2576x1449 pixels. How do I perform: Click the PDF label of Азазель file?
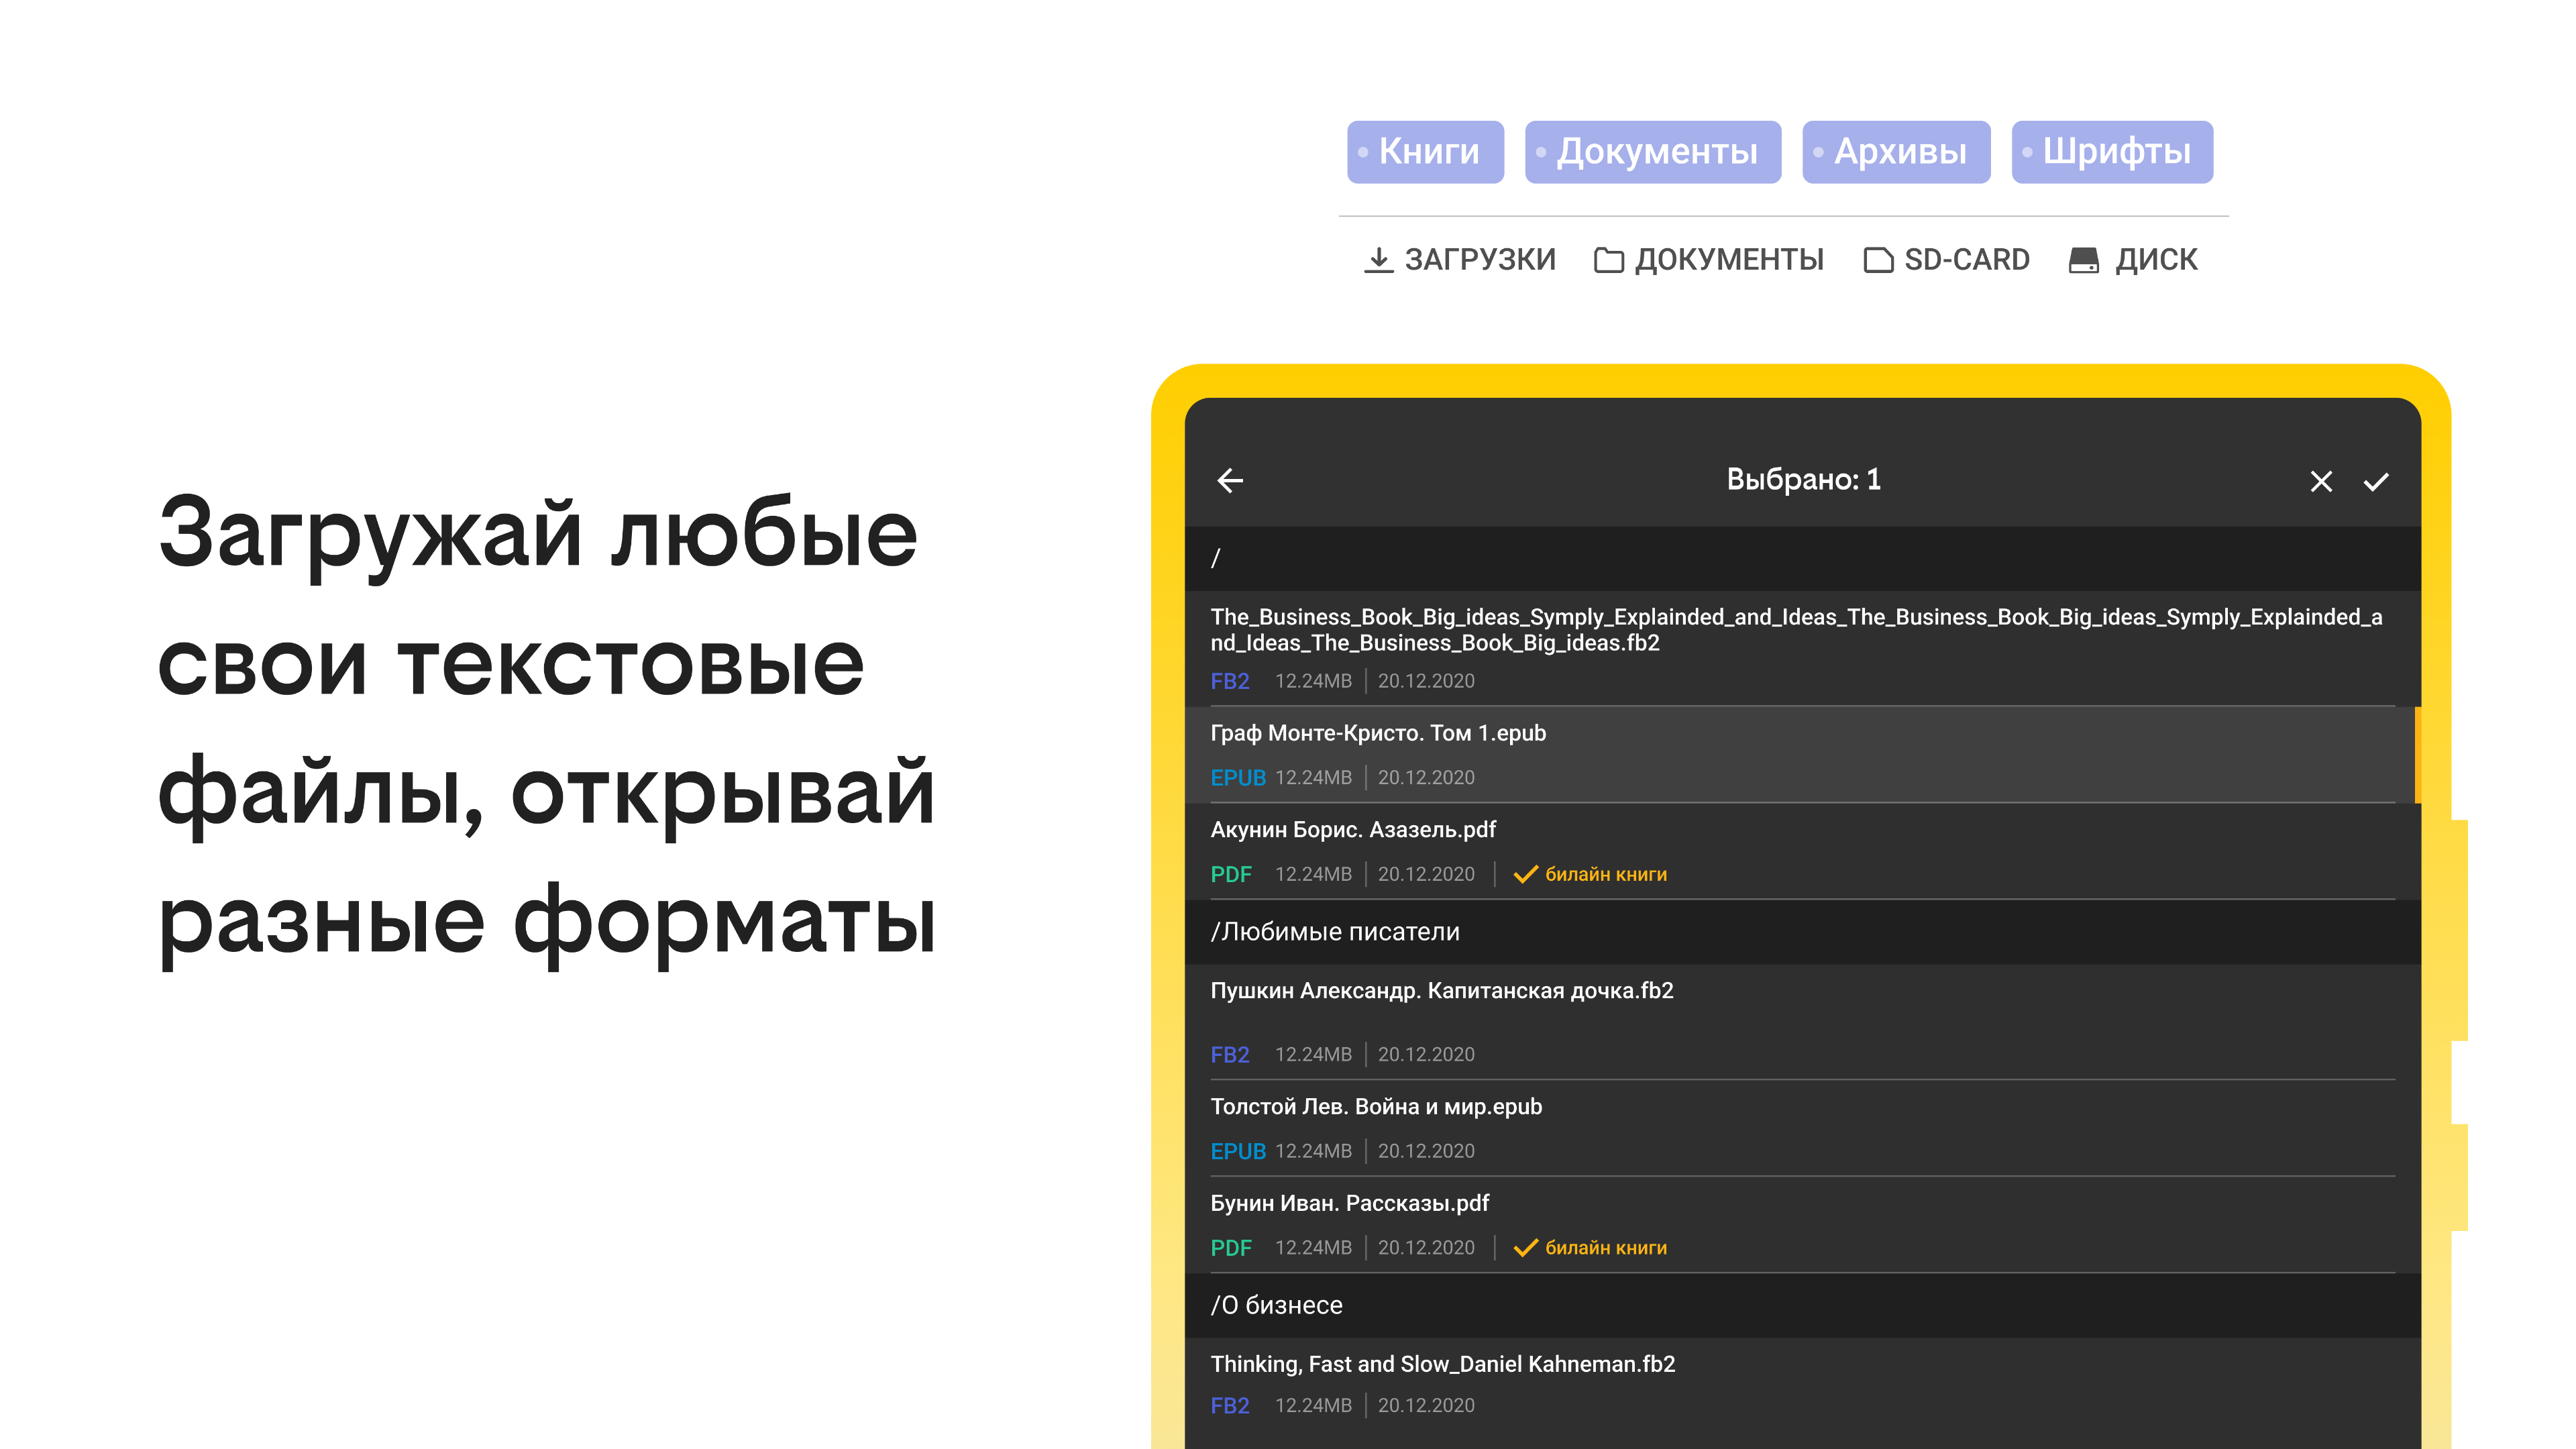tap(1231, 875)
